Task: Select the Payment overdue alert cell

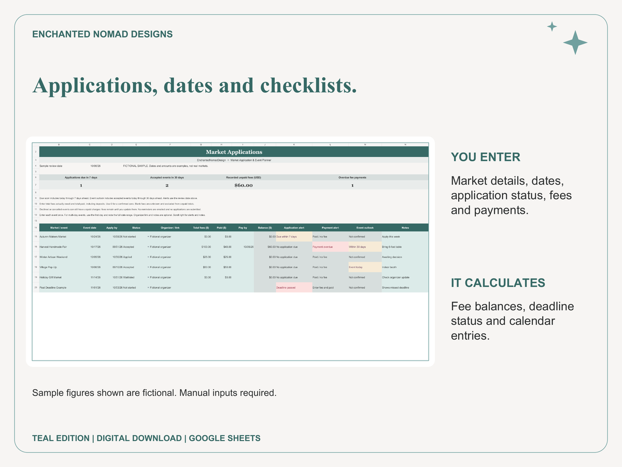Action: 330,247
